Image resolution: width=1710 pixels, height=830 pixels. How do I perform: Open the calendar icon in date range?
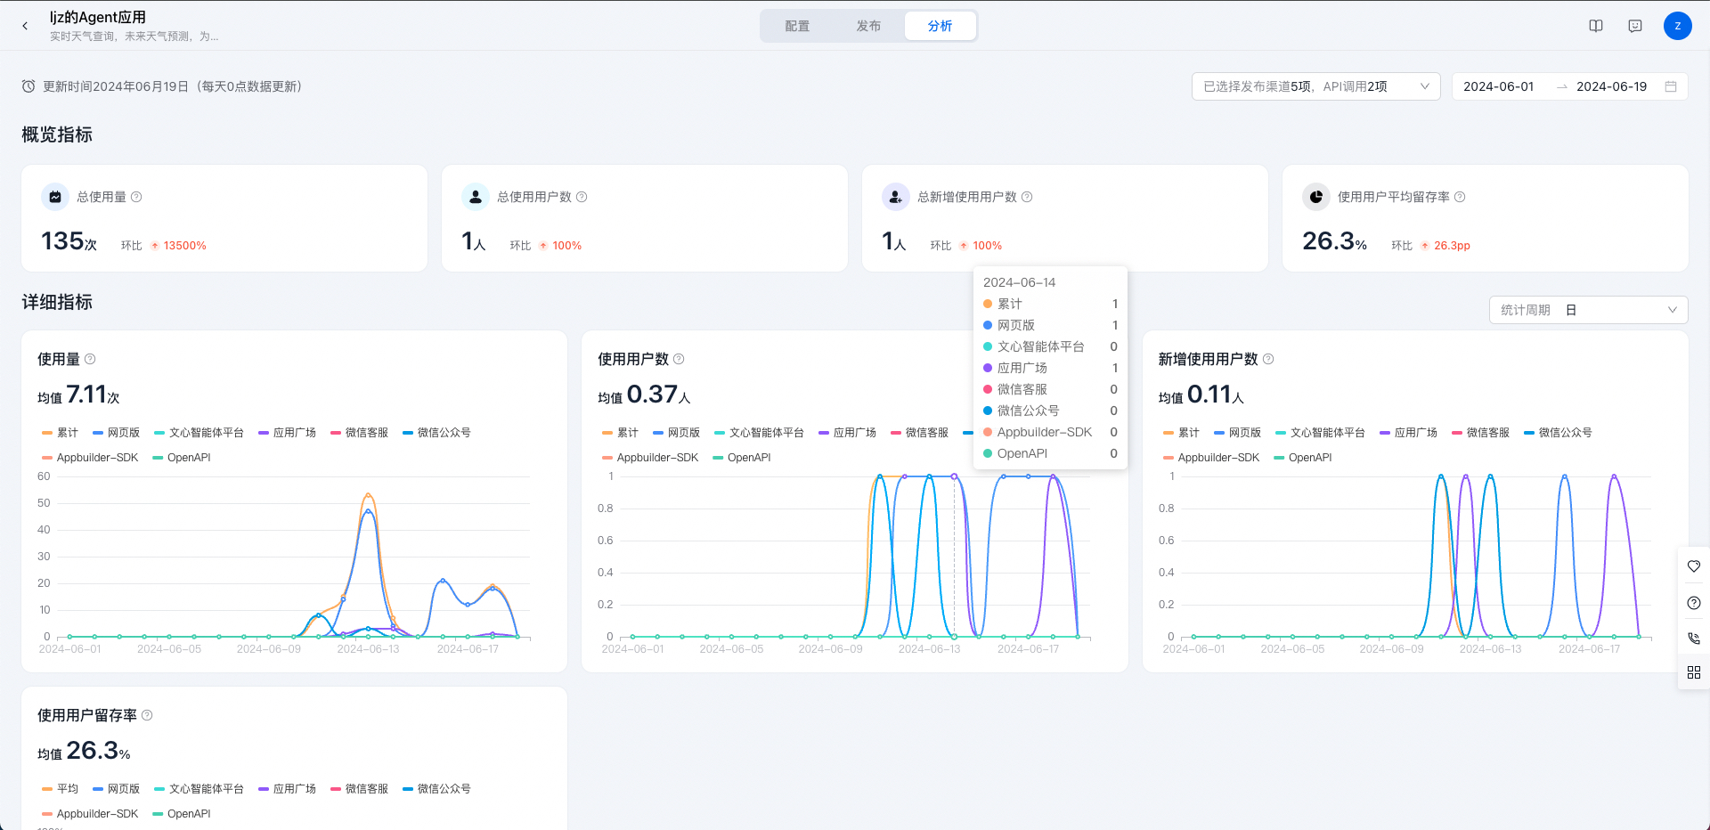coord(1671,86)
